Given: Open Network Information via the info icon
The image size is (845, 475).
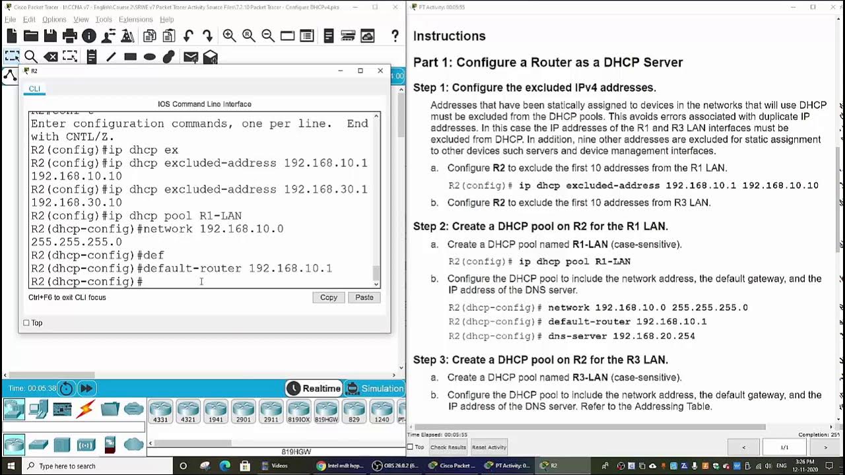Looking at the screenshot, I should [x=89, y=36].
